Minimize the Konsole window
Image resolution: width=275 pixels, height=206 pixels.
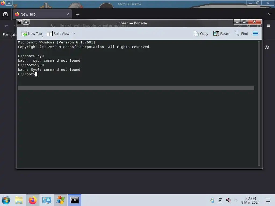(237, 22)
